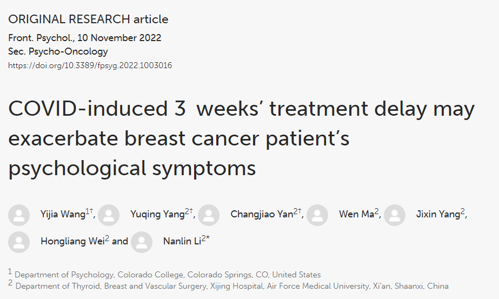
Task: Click Jixin Yang's avatar icon
Action: coord(395,215)
